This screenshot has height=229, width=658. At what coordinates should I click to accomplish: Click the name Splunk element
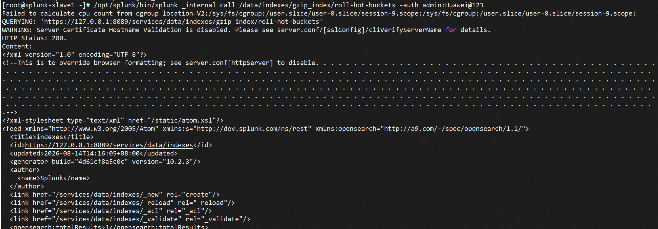click(53, 178)
